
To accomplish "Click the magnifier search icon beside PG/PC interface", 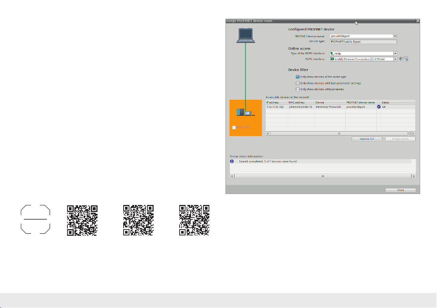I will [406, 59].
